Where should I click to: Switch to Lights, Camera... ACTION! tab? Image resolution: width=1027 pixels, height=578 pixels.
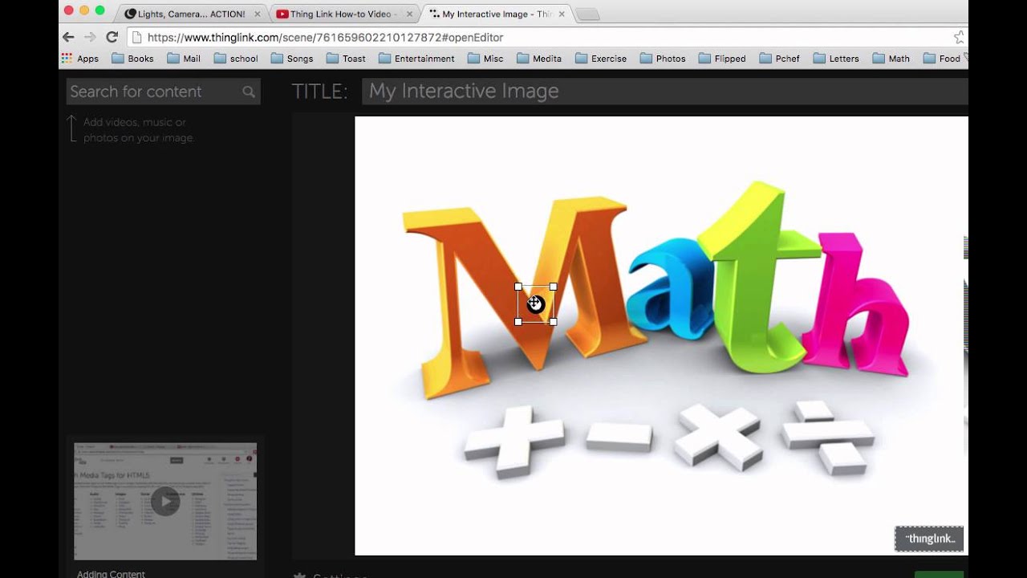[191, 14]
